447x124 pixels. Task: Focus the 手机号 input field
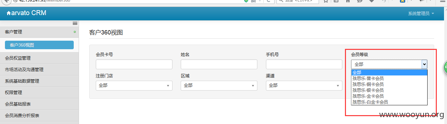(x=304, y=64)
